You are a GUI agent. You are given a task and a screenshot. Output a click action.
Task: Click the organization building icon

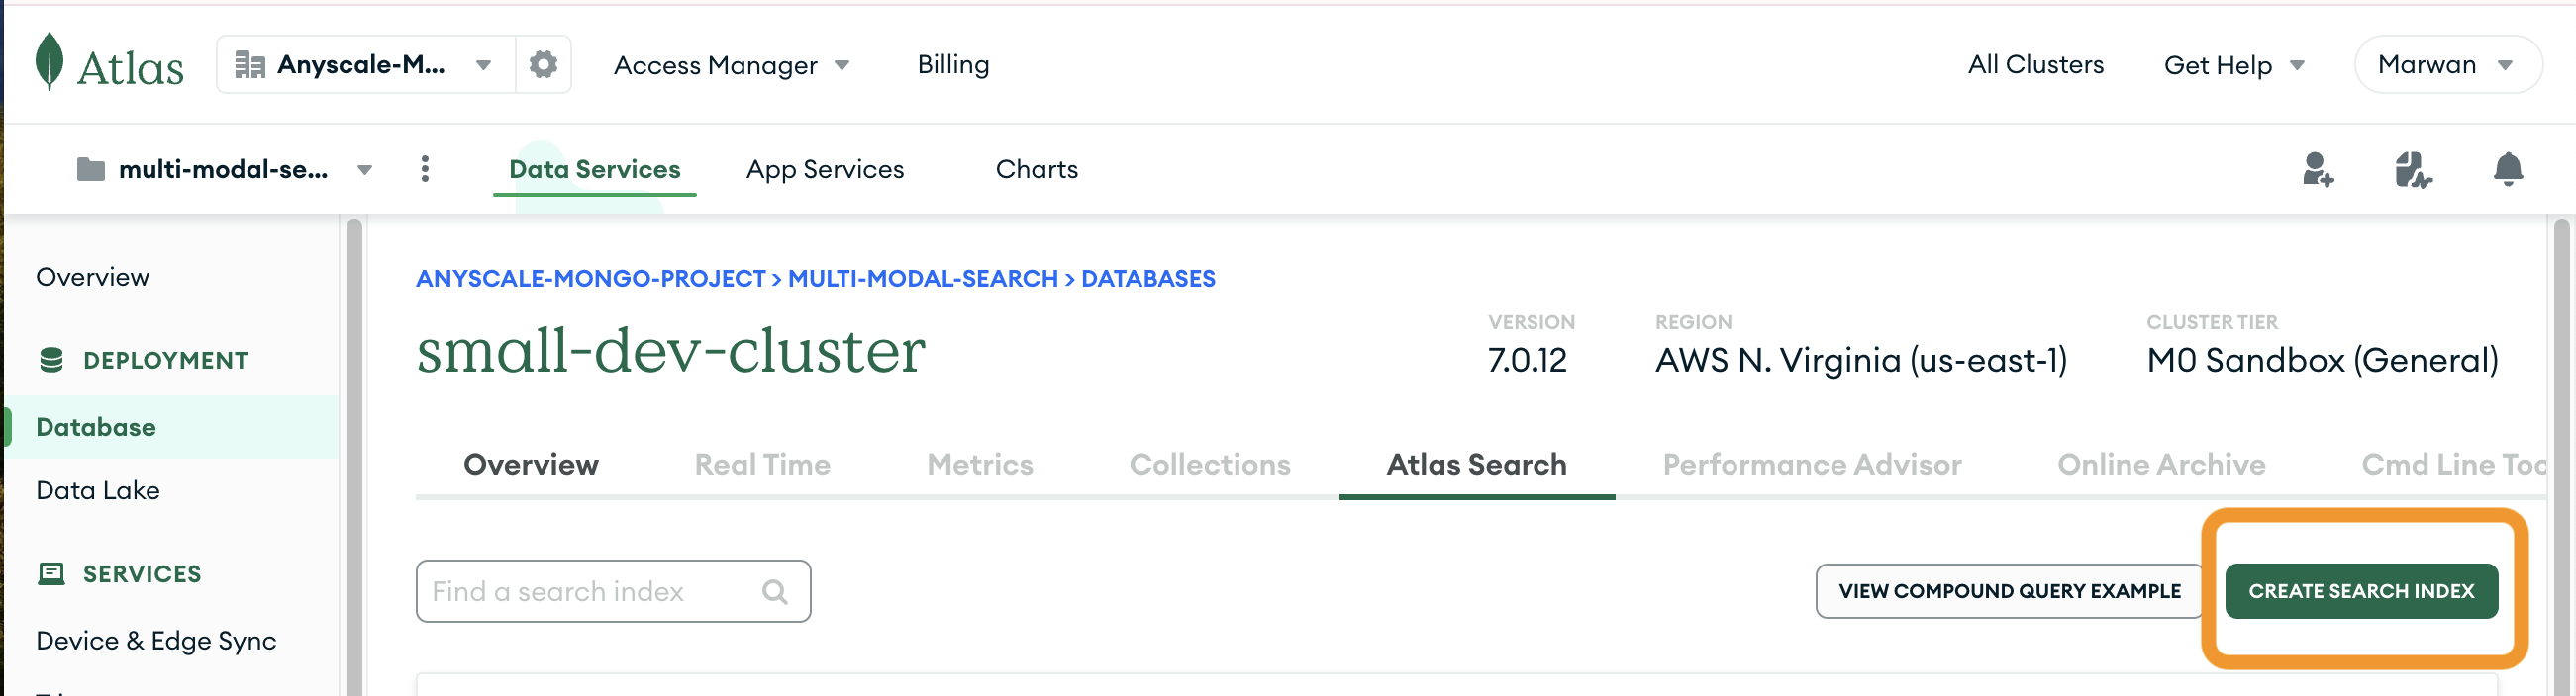tap(249, 65)
